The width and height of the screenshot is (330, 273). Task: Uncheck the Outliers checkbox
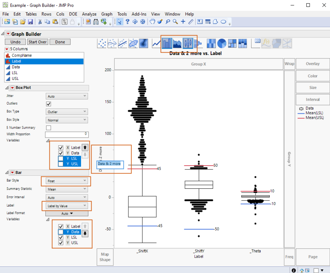pyautogui.click(x=48, y=104)
